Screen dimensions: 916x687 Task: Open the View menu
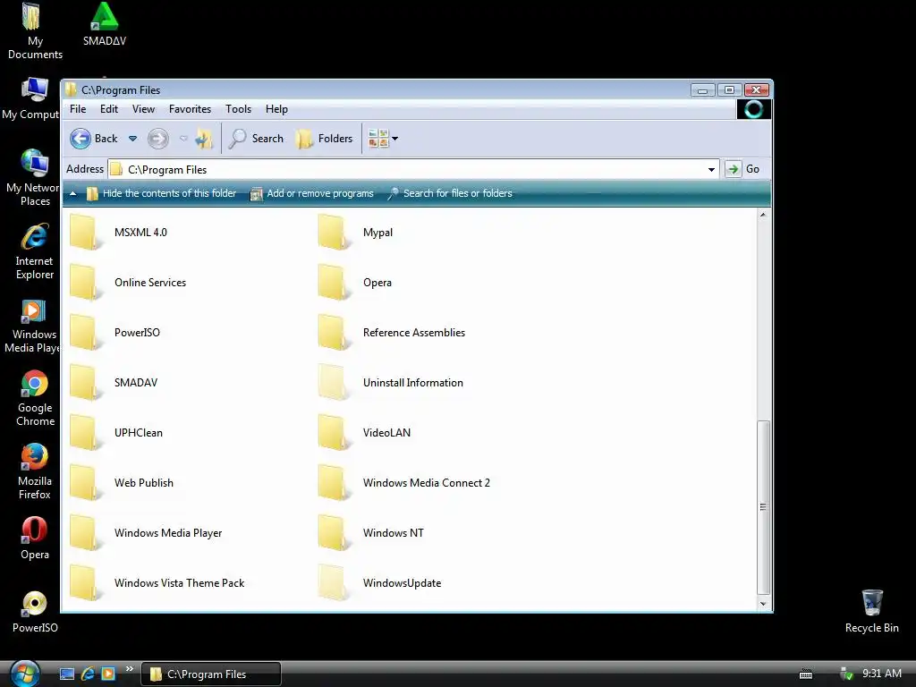tap(143, 109)
